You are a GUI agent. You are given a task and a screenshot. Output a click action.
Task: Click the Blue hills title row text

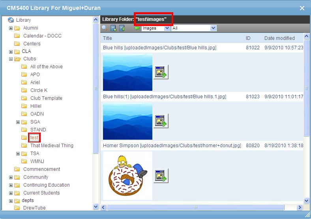(x=159, y=48)
